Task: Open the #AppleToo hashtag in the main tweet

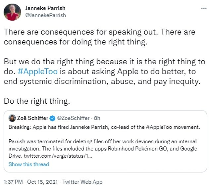Action: coord(39,72)
